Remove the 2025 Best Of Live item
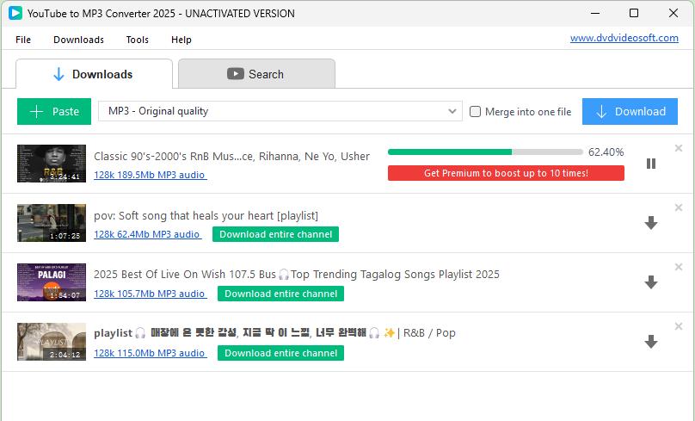 [x=678, y=267]
